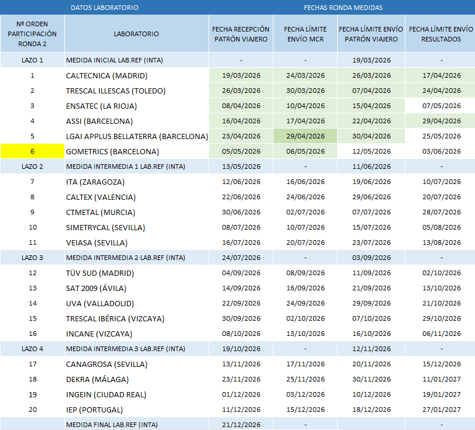Select the ENSATEC (LA RIOJA) cell
475x430 pixels.
click(136, 106)
